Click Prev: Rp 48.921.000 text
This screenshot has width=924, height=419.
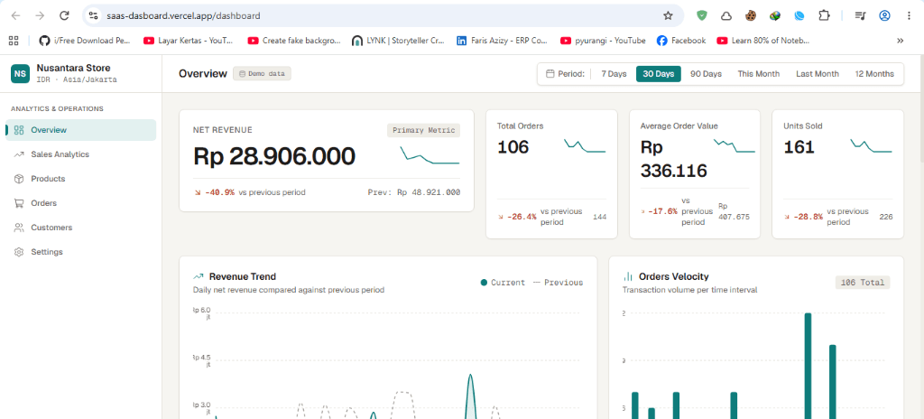pyautogui.click(x=413, y=192)
